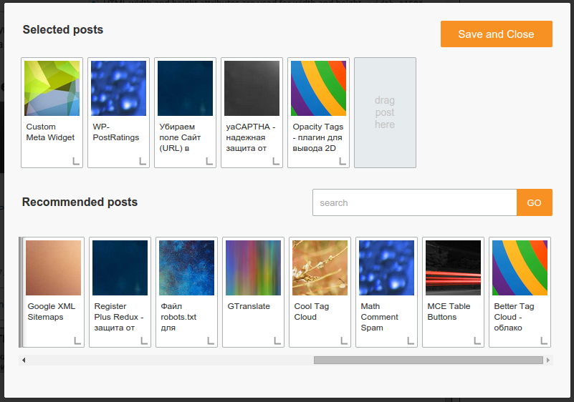
Task: Click resize corner icon on MCE Table Buttons card
Action: click(477, 341)
